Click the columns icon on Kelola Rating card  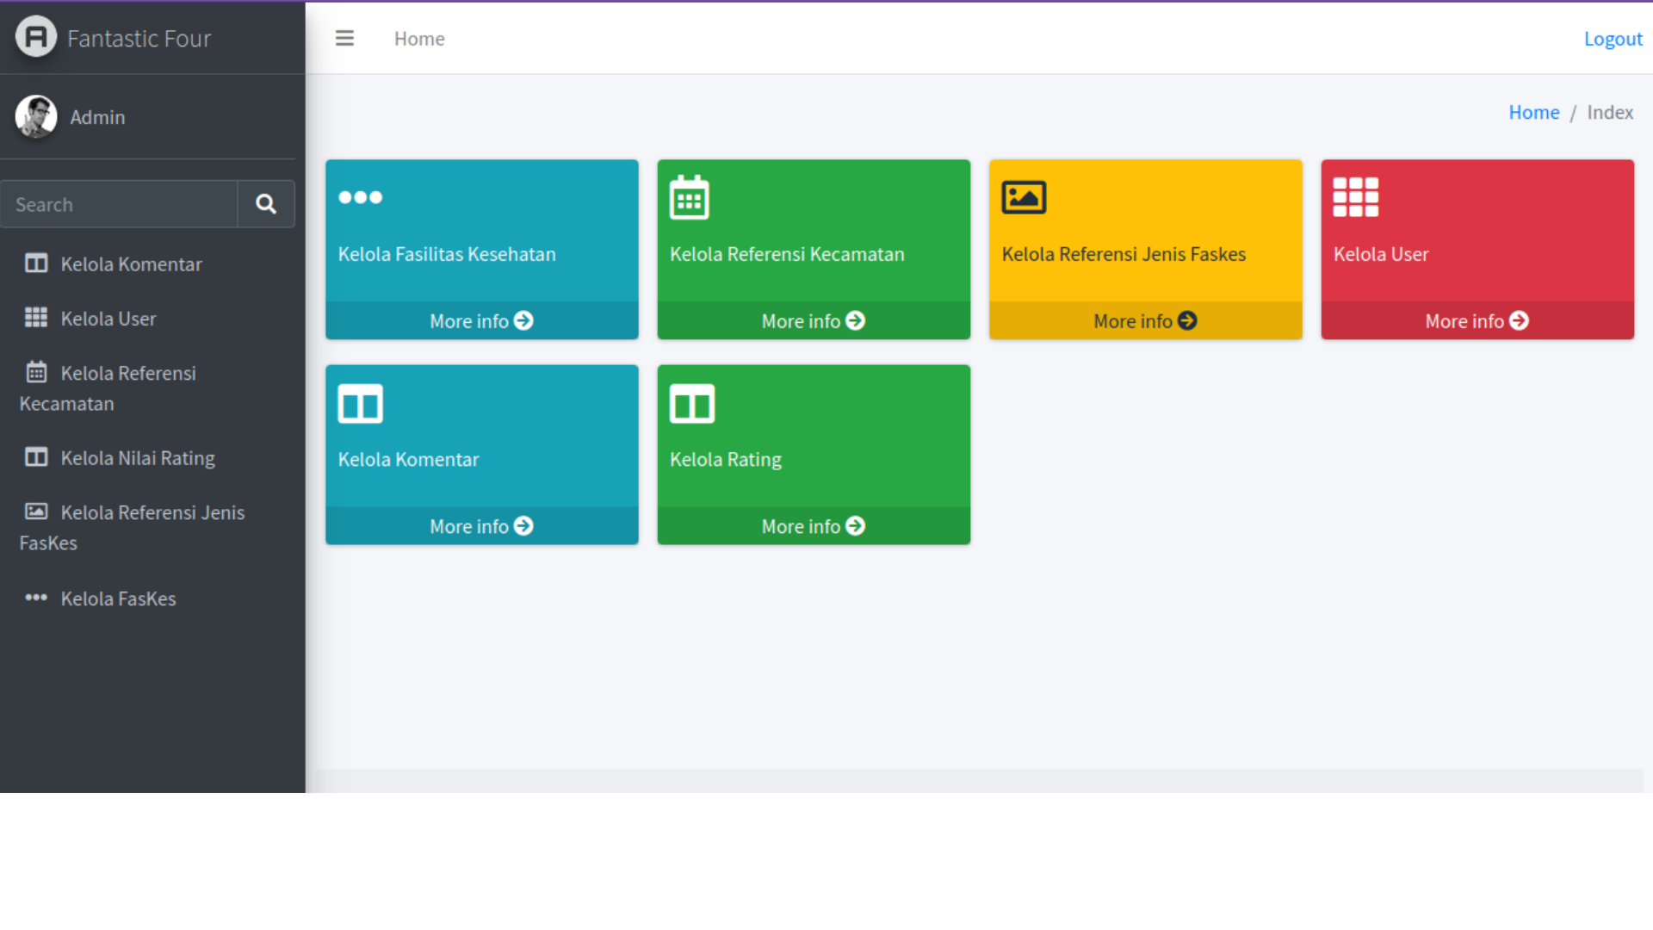(x=692, y=404)
